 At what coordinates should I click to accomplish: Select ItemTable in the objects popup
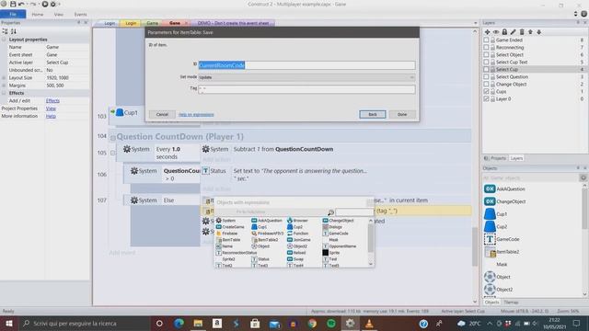point(228,240)
